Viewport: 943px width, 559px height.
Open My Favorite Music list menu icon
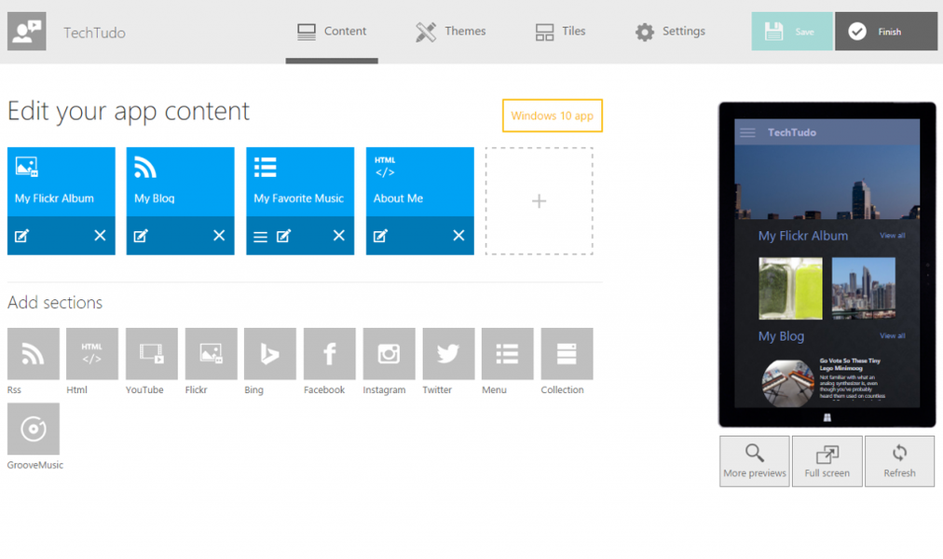[x=260, y=237]
